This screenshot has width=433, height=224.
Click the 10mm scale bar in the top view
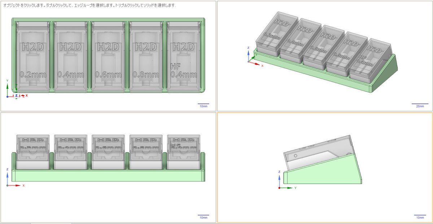pos(203,105)
